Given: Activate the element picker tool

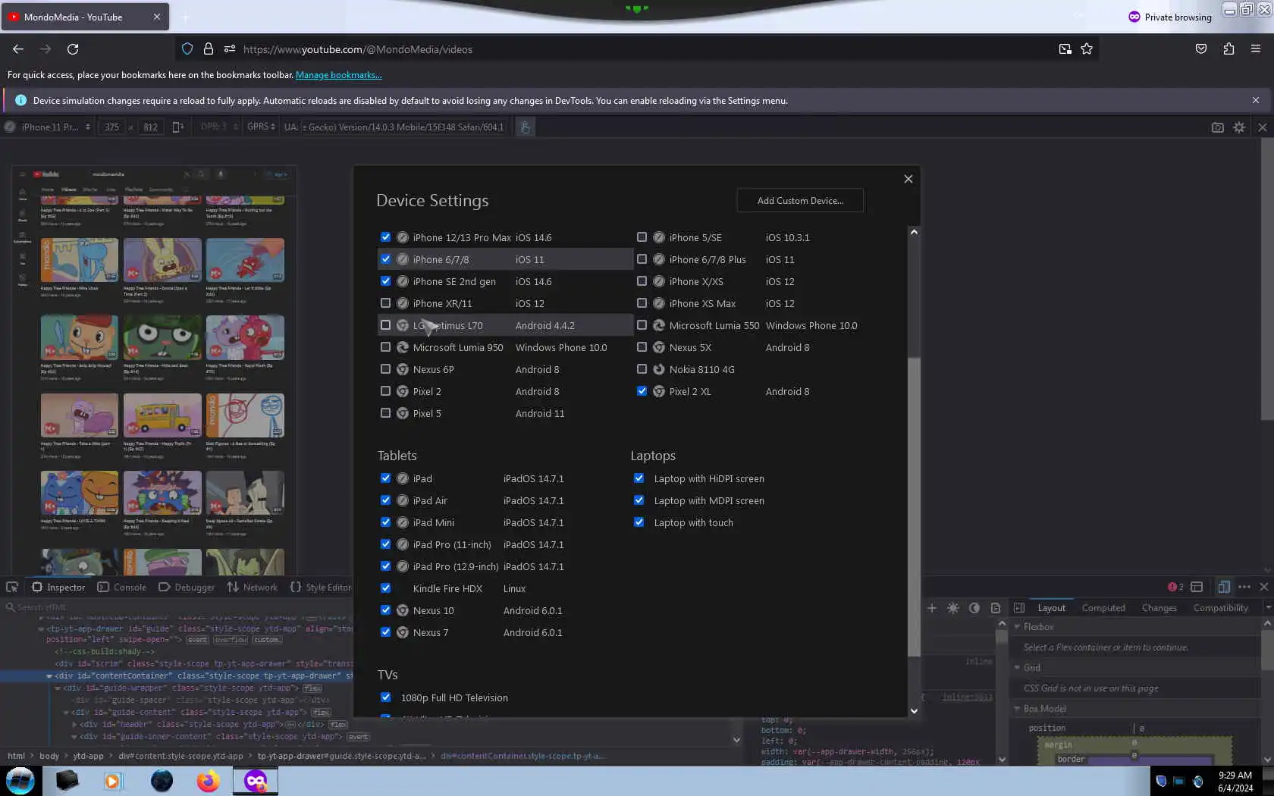Looking at the screenshot, I should point(12,588).
